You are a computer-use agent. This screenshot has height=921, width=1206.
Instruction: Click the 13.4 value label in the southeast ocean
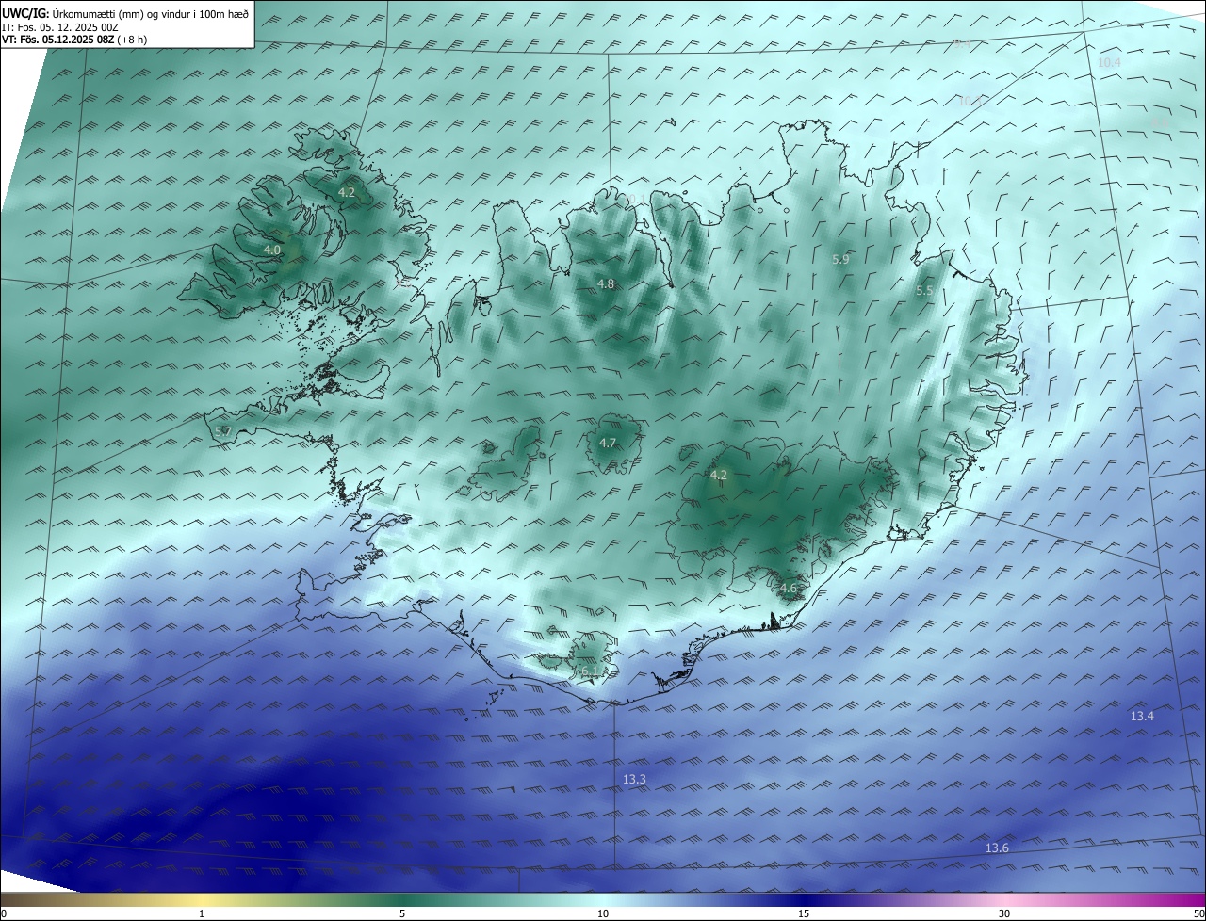(1142, 717)
